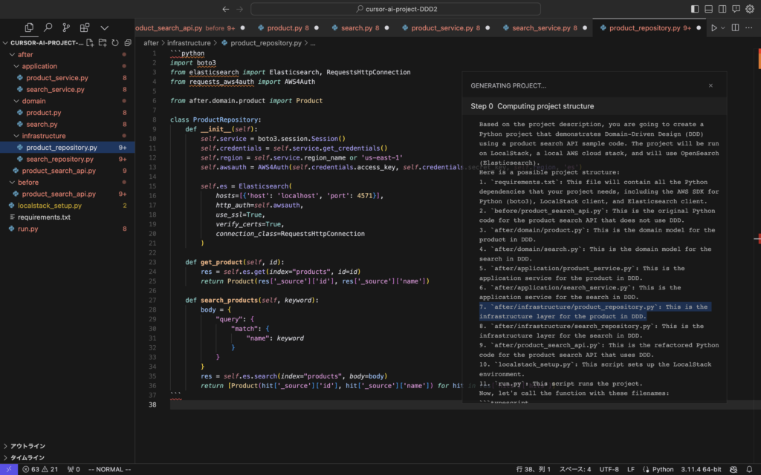Switch to the search_service.py tab
Viewport: 761px width, 475px height.
[541, 27]
